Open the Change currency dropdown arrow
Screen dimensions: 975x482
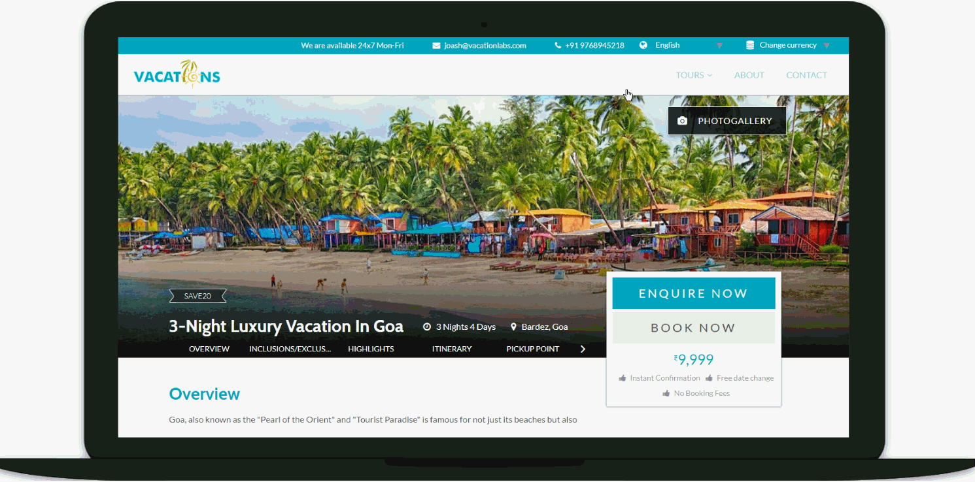827,46
